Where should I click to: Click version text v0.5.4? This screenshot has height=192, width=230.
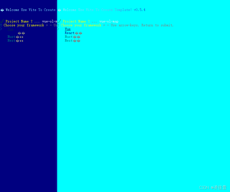(139, 10)
